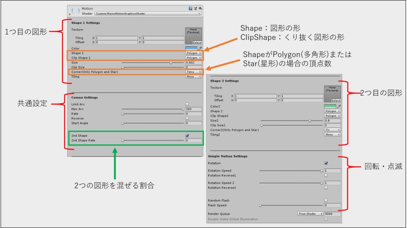Open Shape 2 Polygon dropdown

coord(333,111)
